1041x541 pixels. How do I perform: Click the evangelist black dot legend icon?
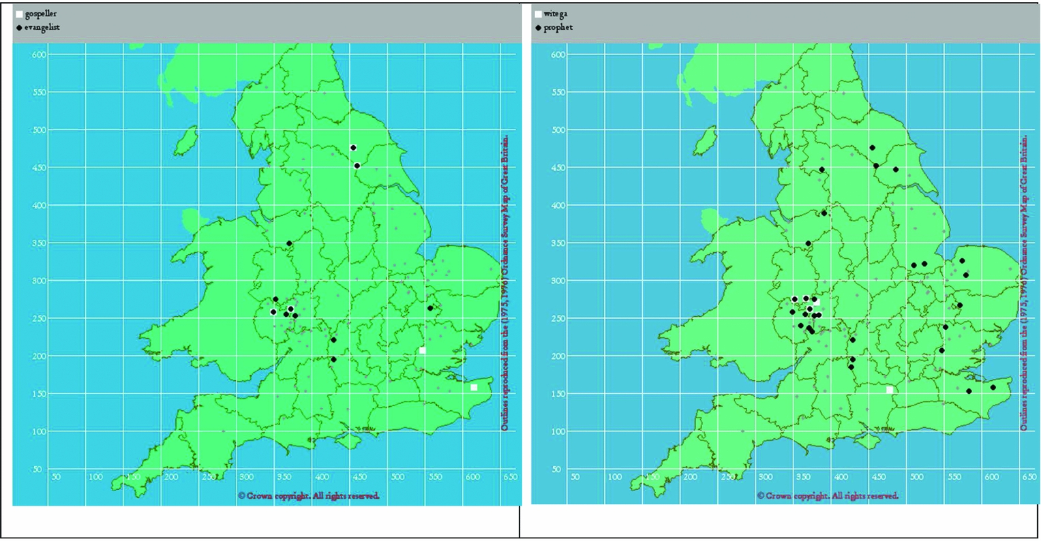pos(19,28)
